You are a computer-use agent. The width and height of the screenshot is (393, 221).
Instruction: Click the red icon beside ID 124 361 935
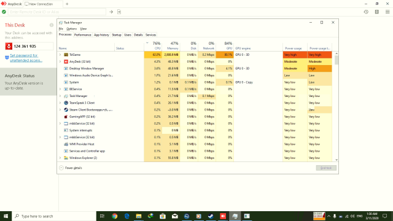pyautogui.click(x=9, y=46)
